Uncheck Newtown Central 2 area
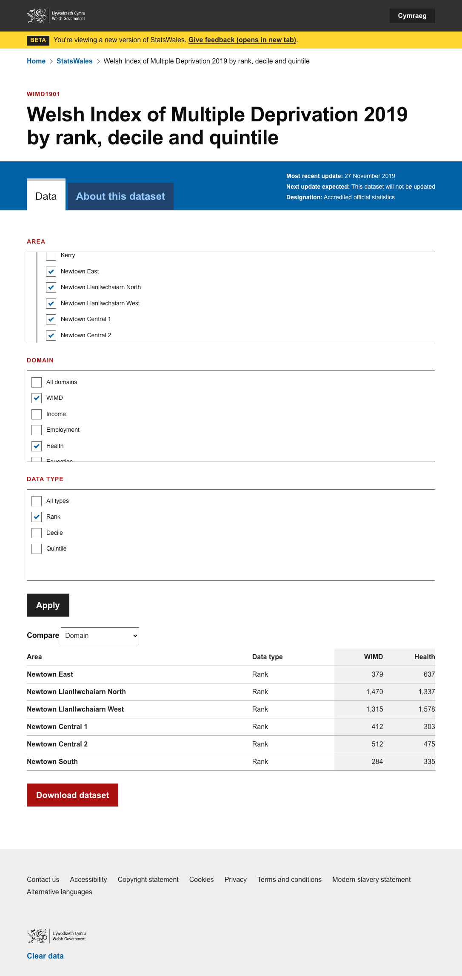Viewport: 462px width, 976px height. coord(51,336)
